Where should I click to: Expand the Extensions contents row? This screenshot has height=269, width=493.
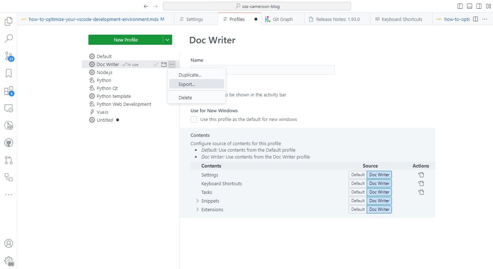(197, 209)
